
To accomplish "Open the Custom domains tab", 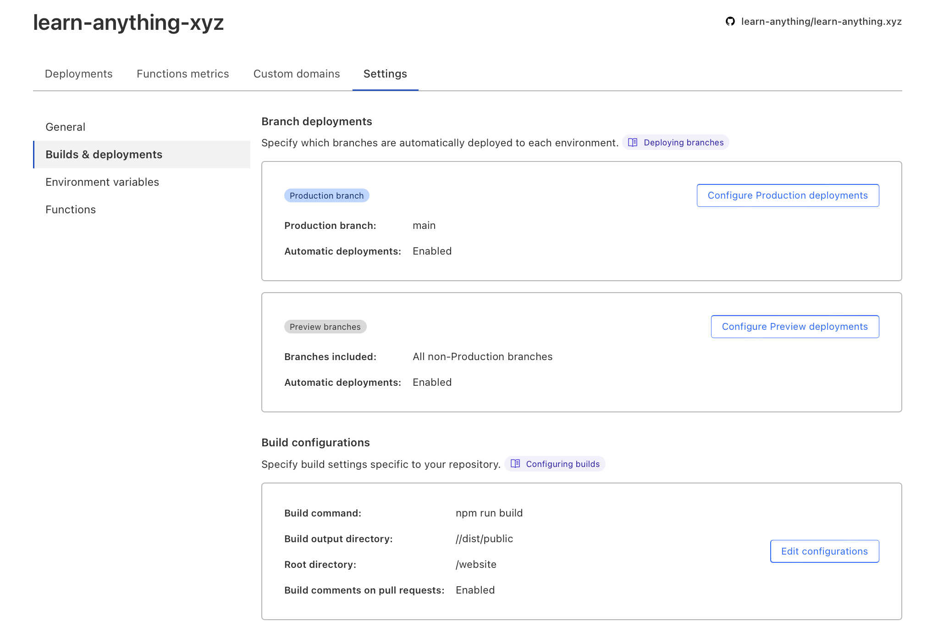I will [296, 74].
